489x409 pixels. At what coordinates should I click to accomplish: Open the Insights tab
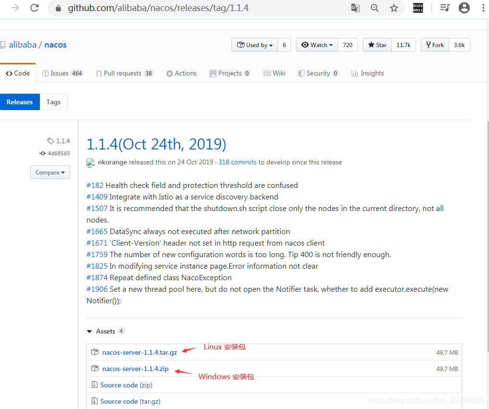(x=367, y=74)
